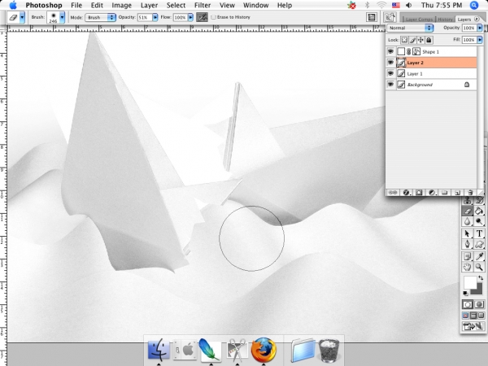Reset to default black and white colors
The image size is (488, 366).
(x=465, y=293)
